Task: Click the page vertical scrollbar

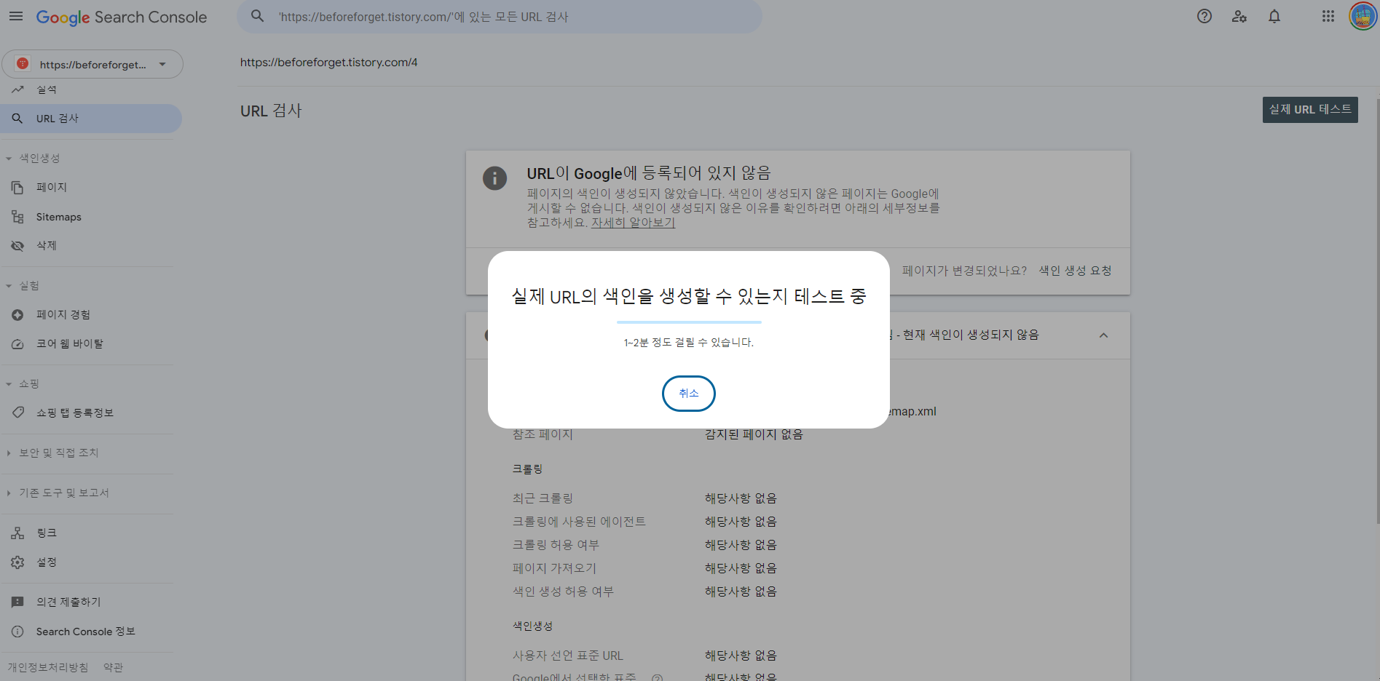Action: (x=1376, y=311)
